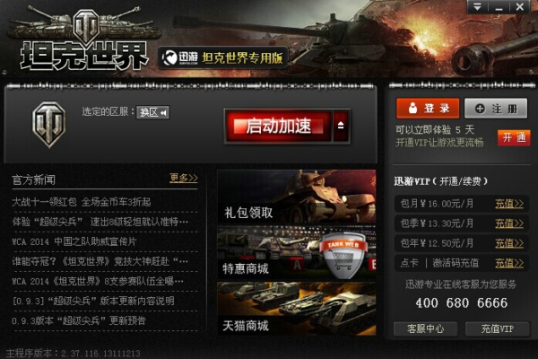Open the 礼包领取 gift pack banner

pyautogui.click(x=297, y=197)
